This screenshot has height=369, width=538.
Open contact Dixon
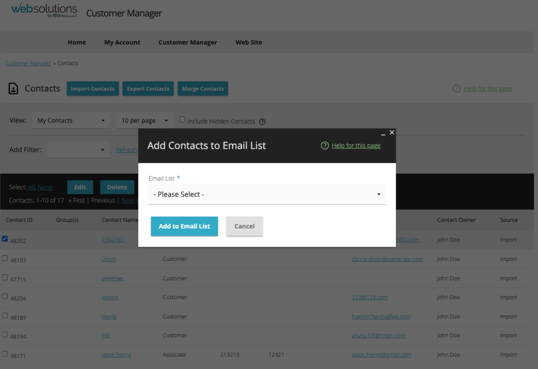109,259
